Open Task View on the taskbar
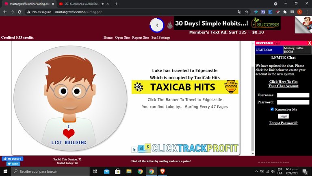 pos(95,172)
